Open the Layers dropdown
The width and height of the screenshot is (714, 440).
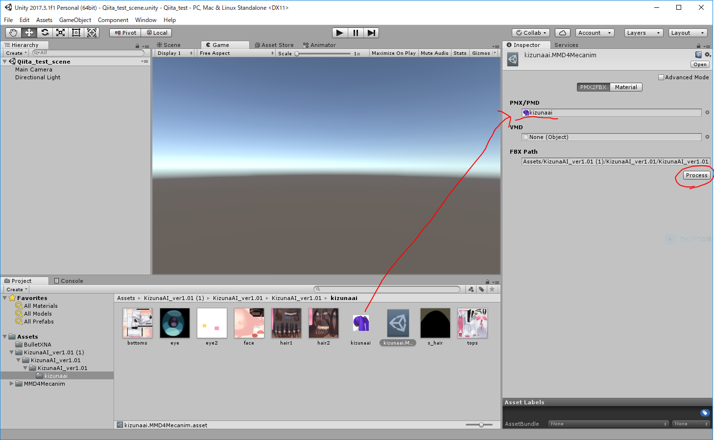(x=643, y=32)
